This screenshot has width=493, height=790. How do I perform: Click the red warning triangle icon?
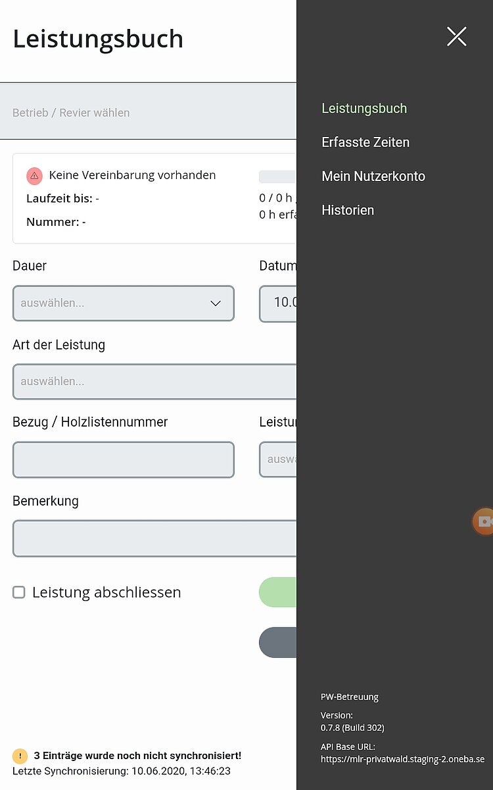(x=34, y=176)
